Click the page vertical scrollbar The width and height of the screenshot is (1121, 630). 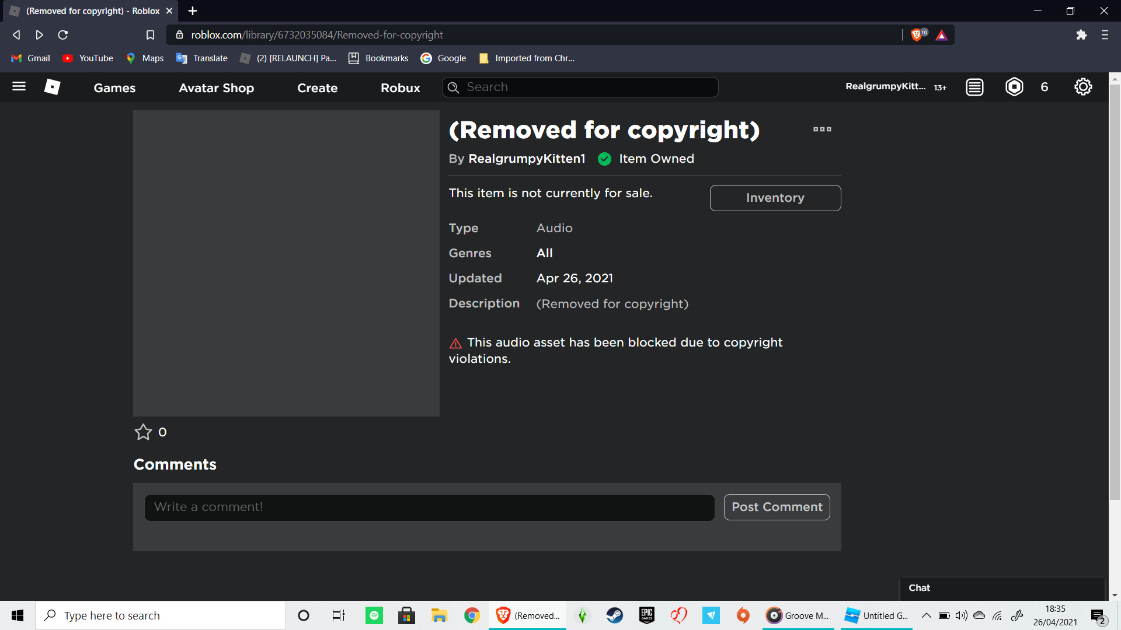pyautogui.click(x=1114, y=292)
